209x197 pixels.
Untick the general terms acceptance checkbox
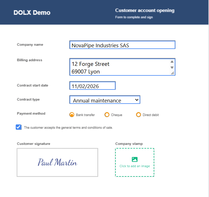coord(19,127)
